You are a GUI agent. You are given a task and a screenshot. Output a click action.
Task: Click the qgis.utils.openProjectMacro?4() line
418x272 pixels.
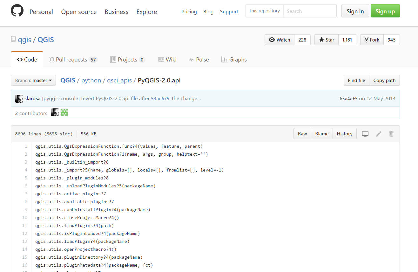pos(76,249)
